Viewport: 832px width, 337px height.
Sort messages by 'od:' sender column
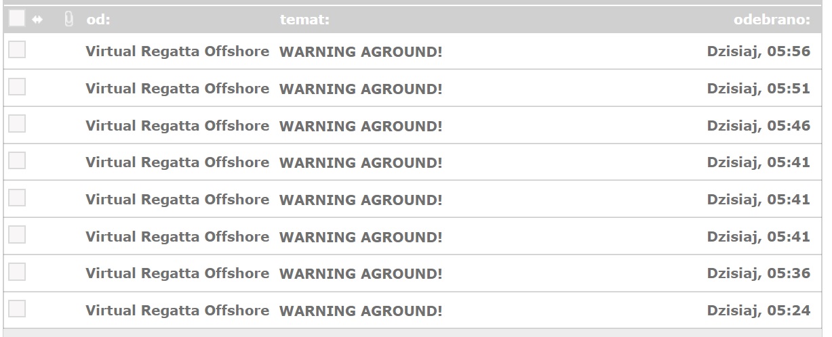[x=98, y=20]
